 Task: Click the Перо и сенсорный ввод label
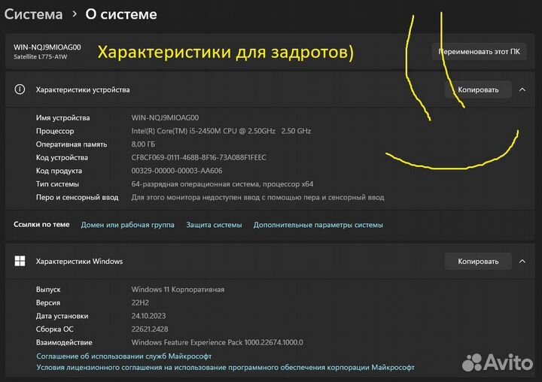[x=77, y=197]
